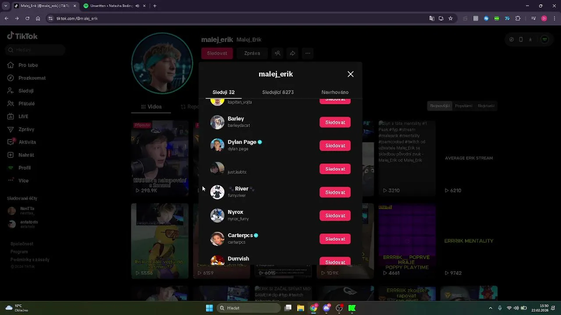The height and width of the screenshot is (315, 561).
Task: Click the Zpráva message button
Action: (252, 53)
